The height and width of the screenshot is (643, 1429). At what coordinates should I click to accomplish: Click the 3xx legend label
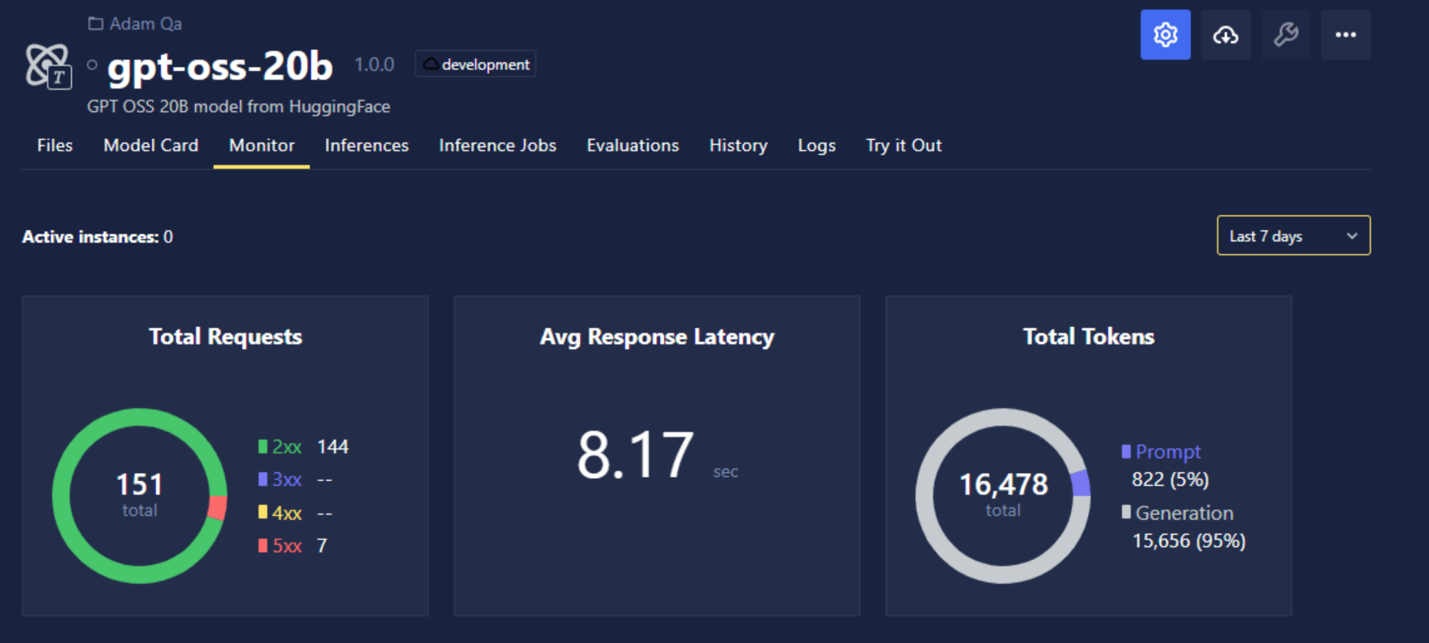[x=287, y=480]
